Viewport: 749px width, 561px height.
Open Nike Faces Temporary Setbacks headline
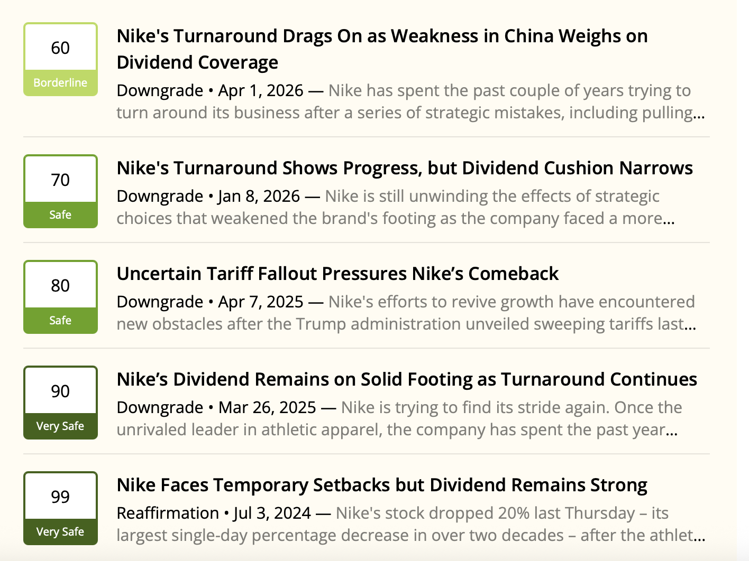[382, 485]
